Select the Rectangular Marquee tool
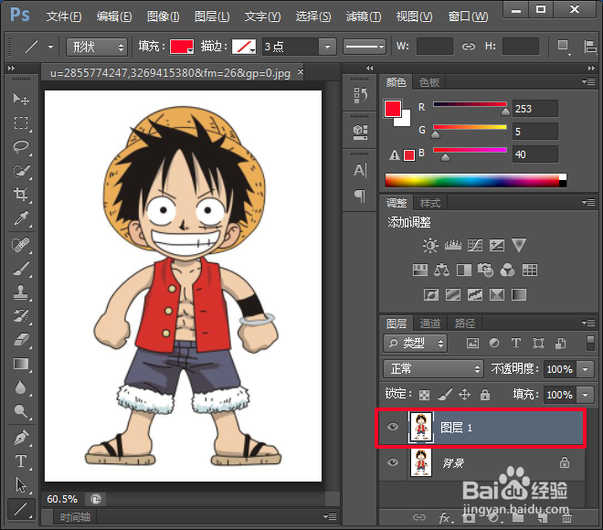Screen dimensions: 603x530 click(x=21, y=123)
